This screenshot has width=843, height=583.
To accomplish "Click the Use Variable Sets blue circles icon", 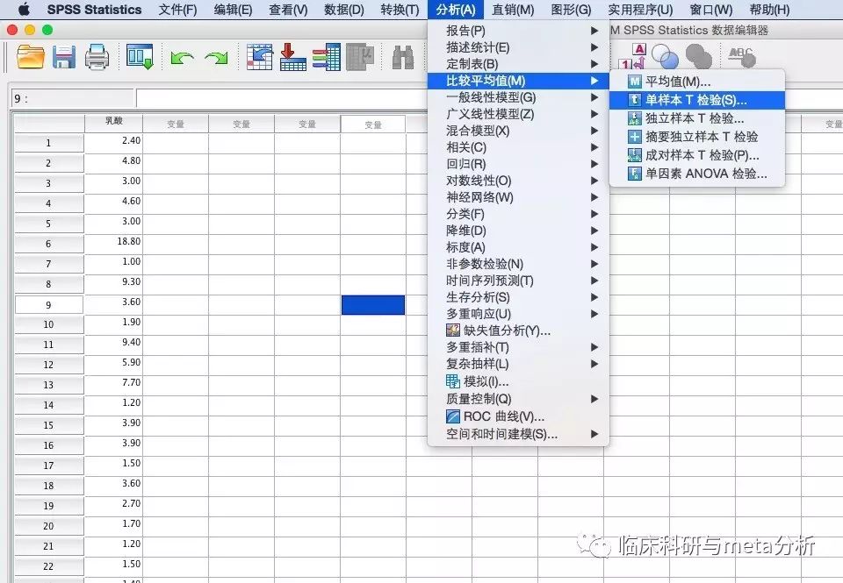I will (665, 57).
